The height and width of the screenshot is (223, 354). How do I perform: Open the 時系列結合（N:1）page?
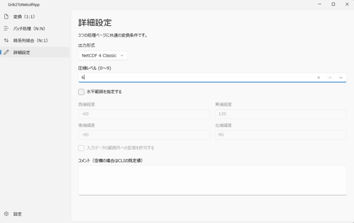[35, 40]
